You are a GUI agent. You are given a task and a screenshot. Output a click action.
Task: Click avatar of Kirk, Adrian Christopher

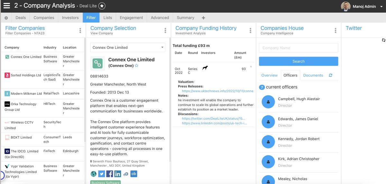click(268, 162)
